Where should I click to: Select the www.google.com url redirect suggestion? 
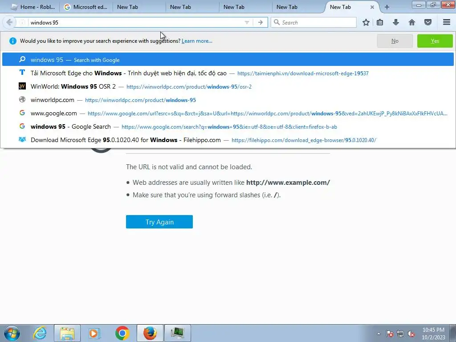(228, 114)
